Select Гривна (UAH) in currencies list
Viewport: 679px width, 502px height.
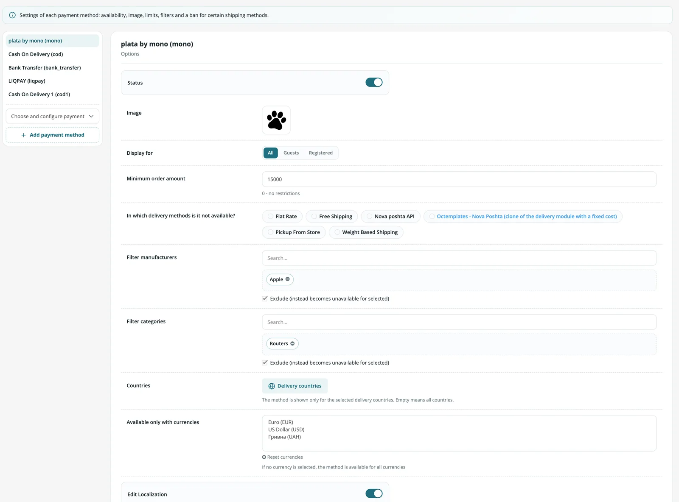(x=284, y=437)
